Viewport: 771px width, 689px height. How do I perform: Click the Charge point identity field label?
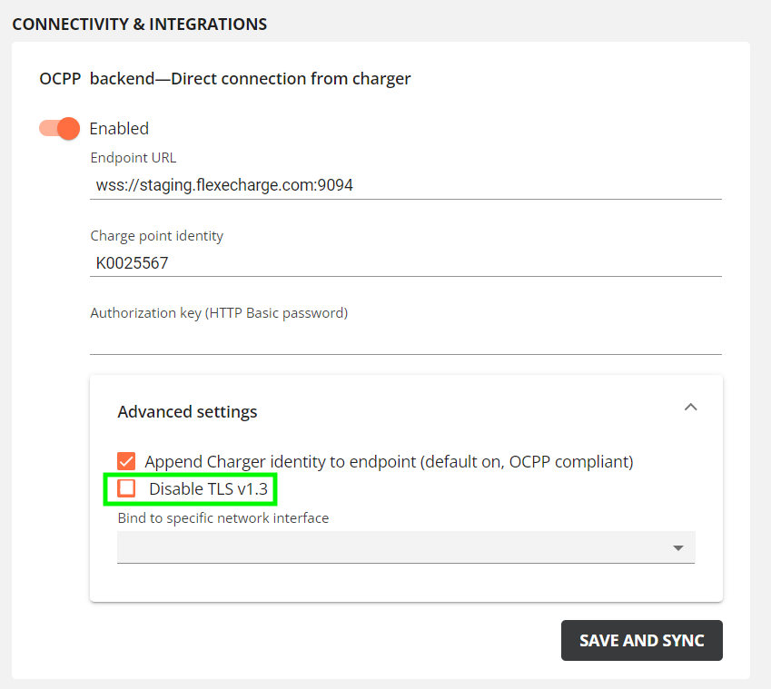point(157,236)
